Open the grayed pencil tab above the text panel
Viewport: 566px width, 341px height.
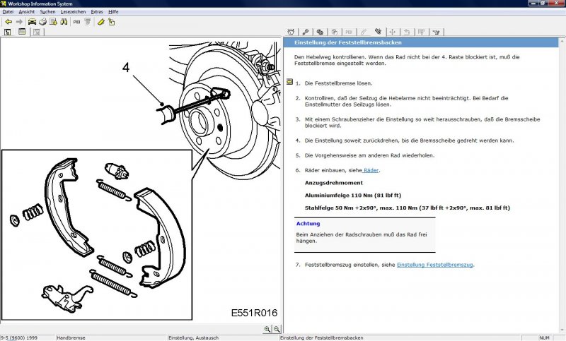pyautogui.click(x=364, y=32)
